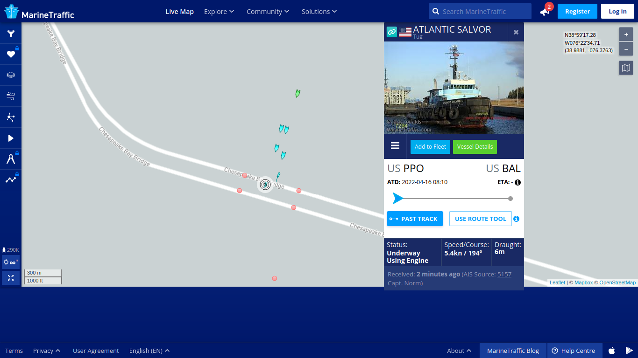Expand the English (EN) language selector

[x=149, y=351]
